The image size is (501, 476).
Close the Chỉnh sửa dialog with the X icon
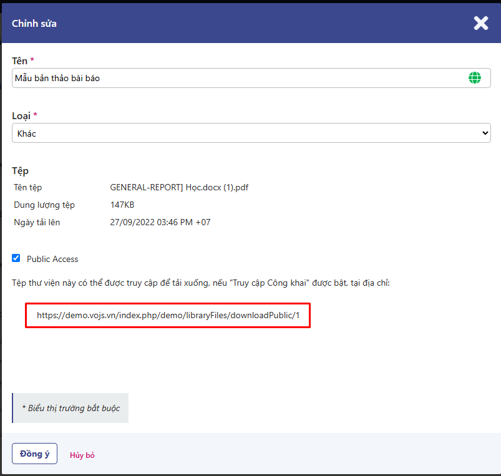click(480, 24)
